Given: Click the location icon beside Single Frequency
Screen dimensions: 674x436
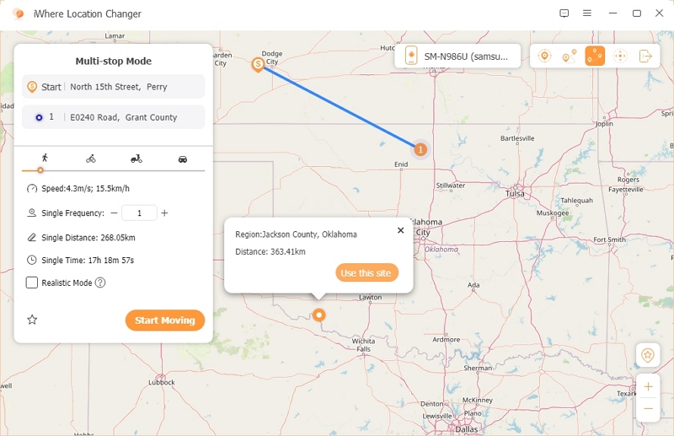Looking at the screenshot, I should 32,213.
